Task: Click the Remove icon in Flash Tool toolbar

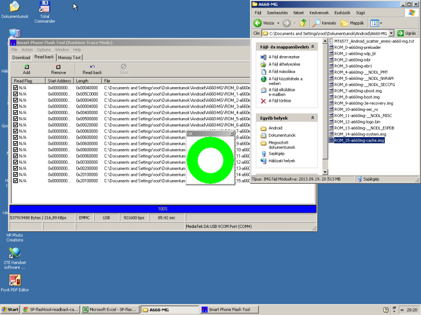Action: [58, 67]
